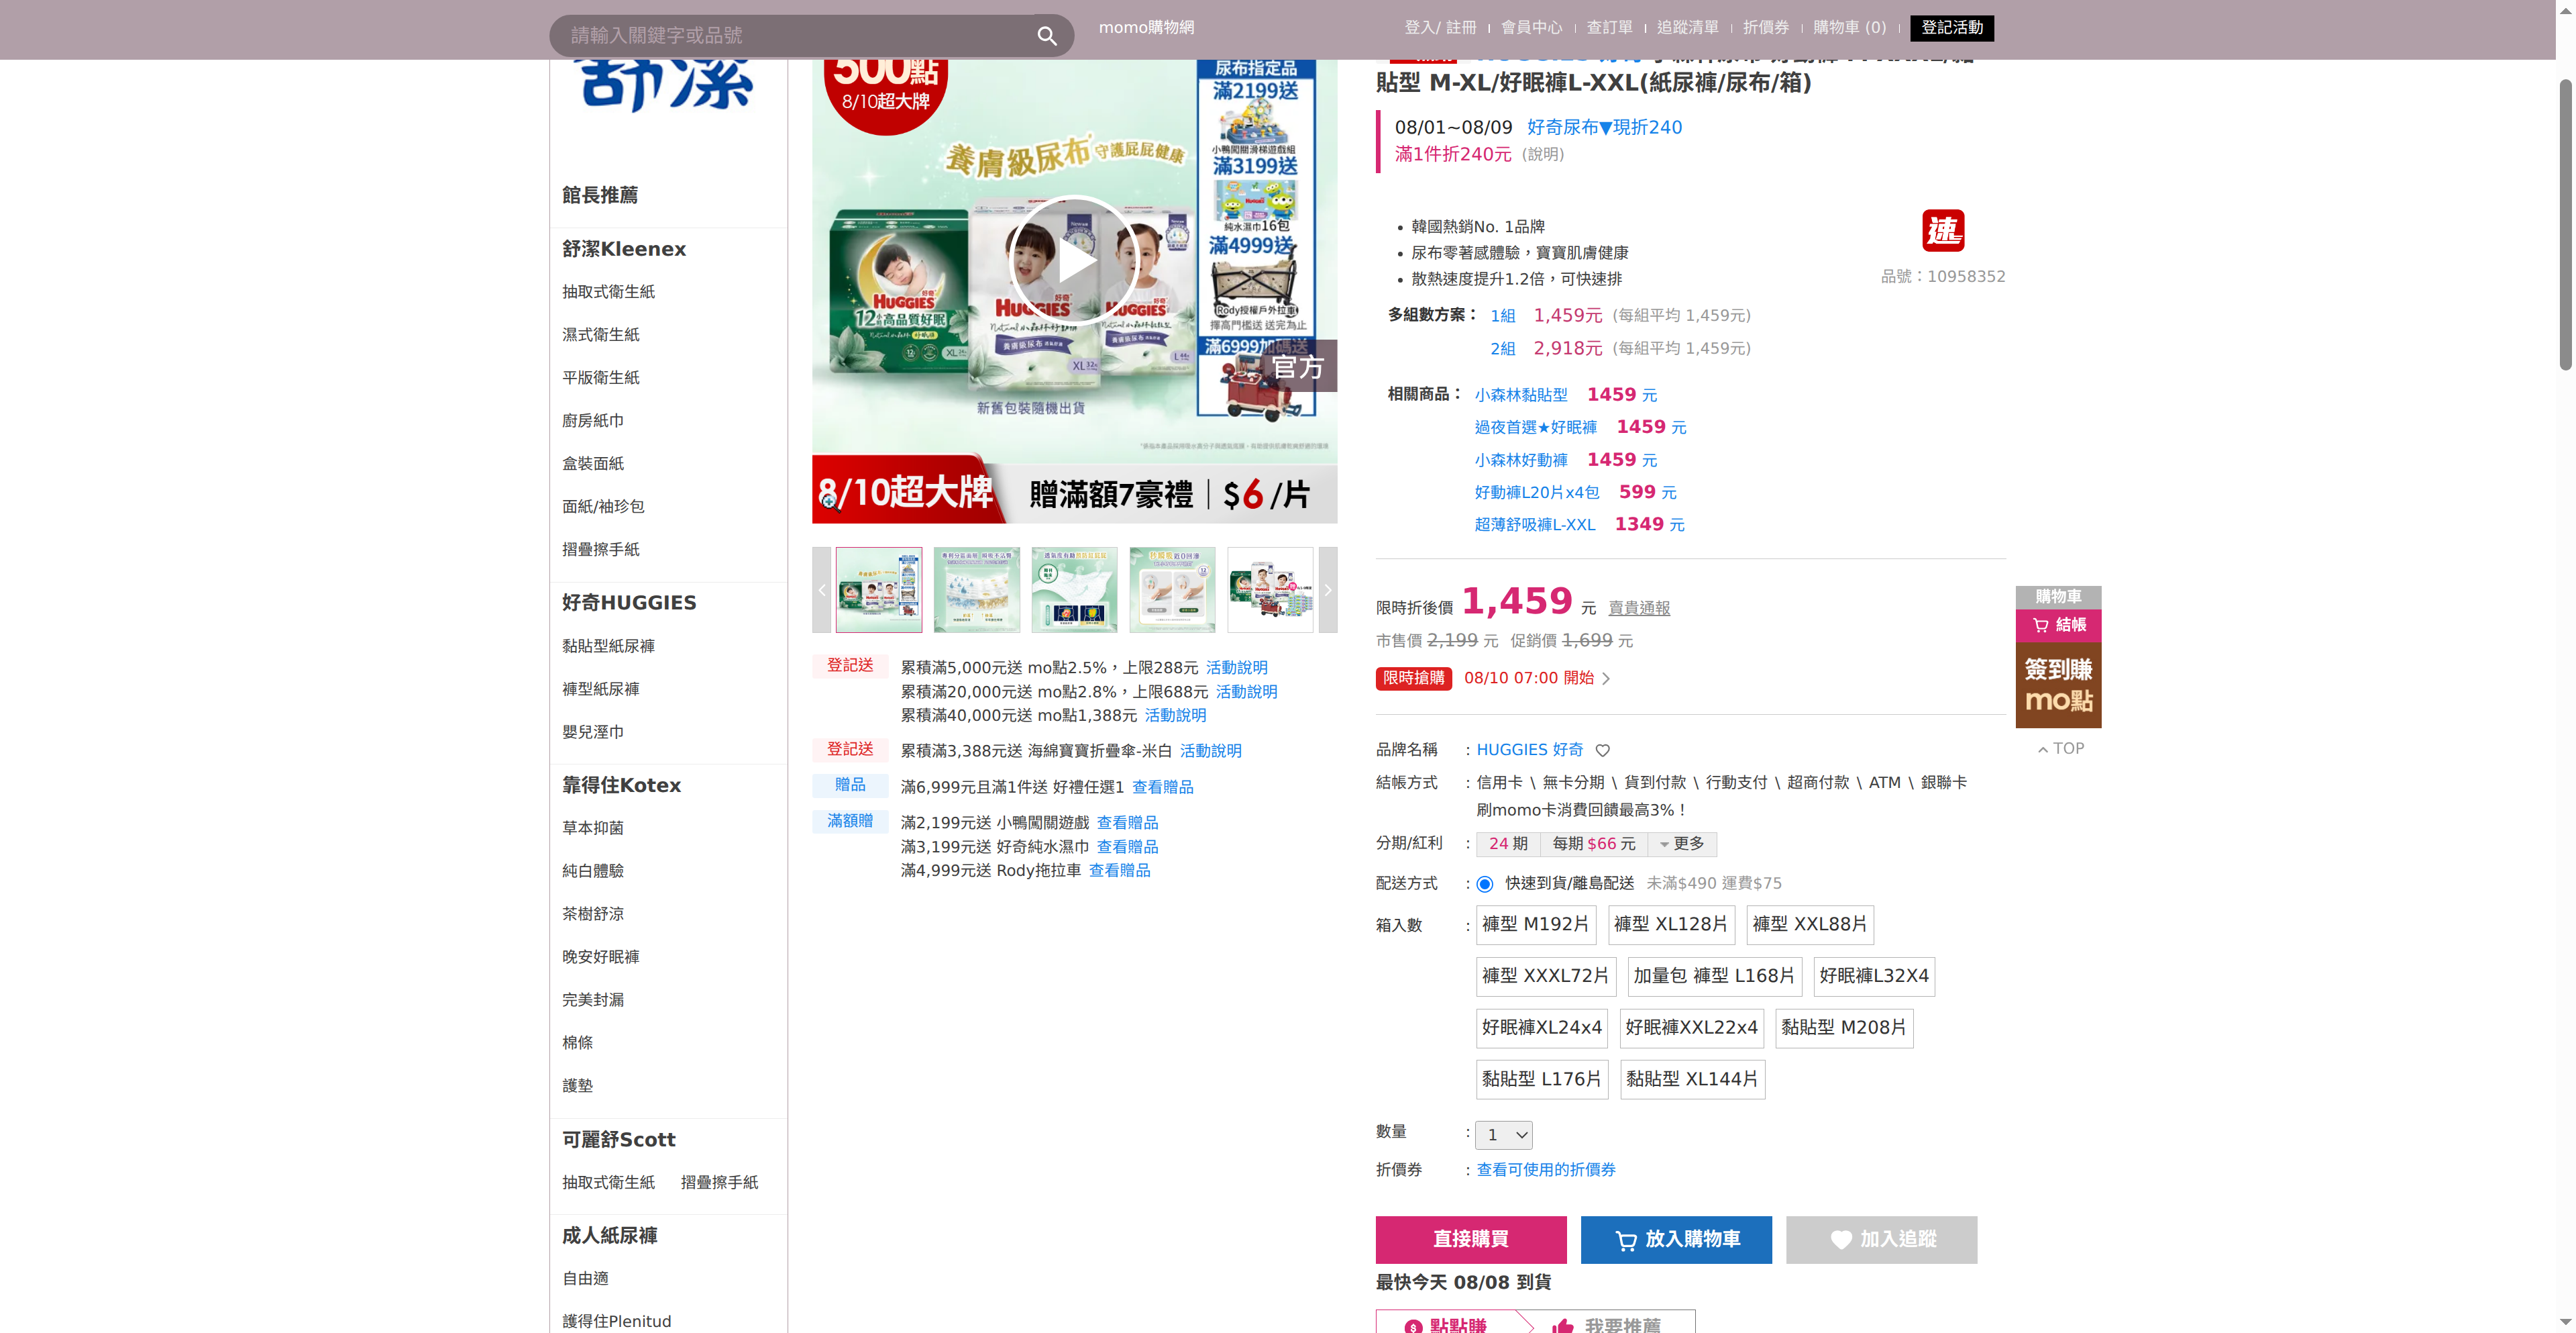
Task: Open related product 過夜首選★好眠褲
Action: coord(1536,428)
